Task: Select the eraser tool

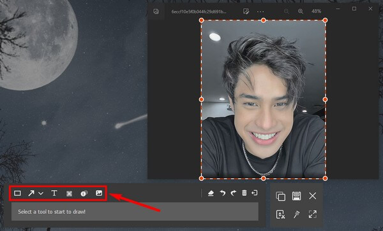Action: pyautogui.click(x=211, y=193)
